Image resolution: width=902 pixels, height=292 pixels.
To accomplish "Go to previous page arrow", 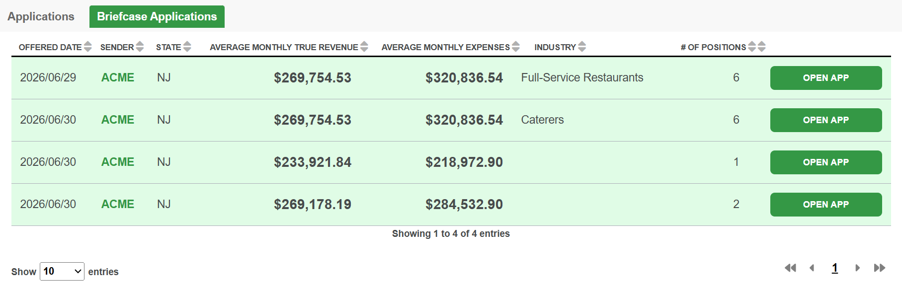I will 812,268.
